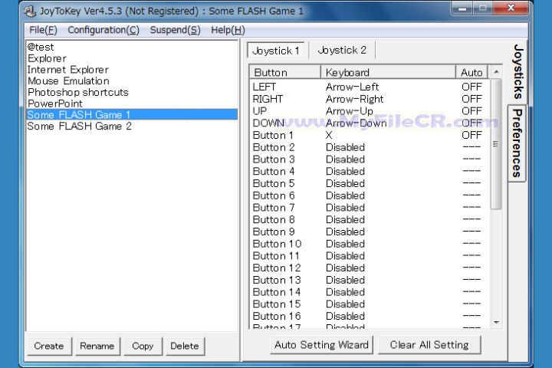Select the vertical Joysticks side tab
552x368 pixels.
[517, 72]
